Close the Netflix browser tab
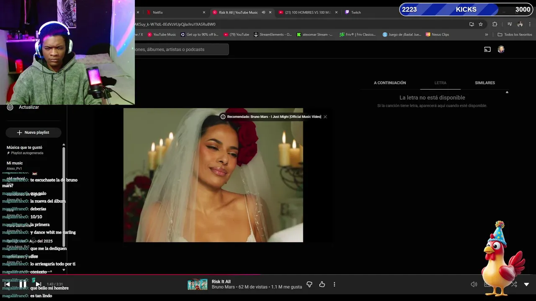Image resolution: width=536 pixels, height=301 pixels. 204,13
